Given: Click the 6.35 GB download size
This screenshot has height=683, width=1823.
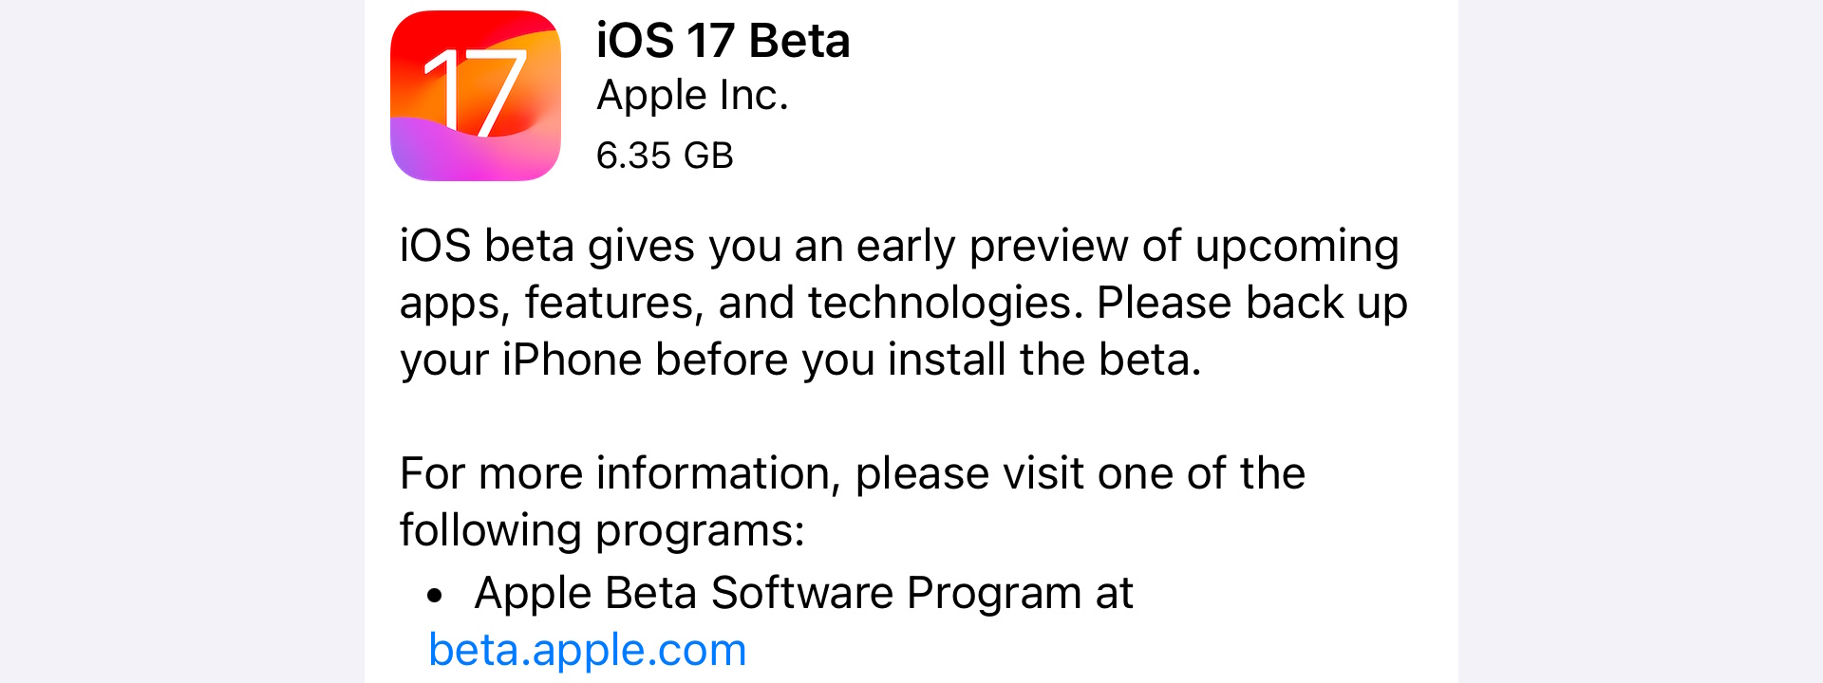Looking at the screenshot, I should pos(665,156).
